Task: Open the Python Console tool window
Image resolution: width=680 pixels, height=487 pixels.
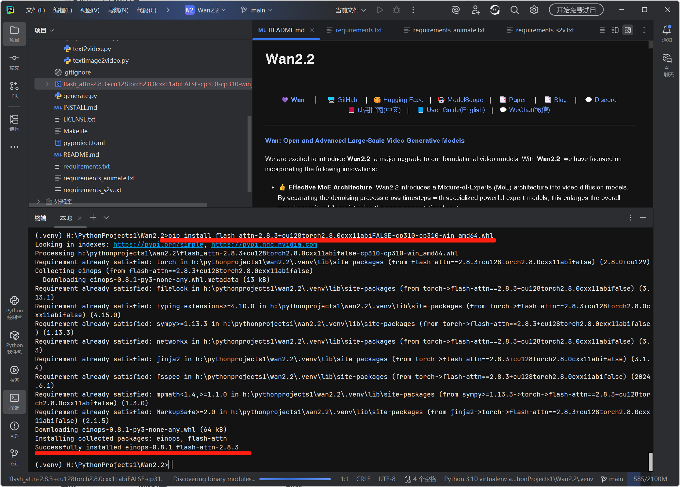Action: click(14, 308)
